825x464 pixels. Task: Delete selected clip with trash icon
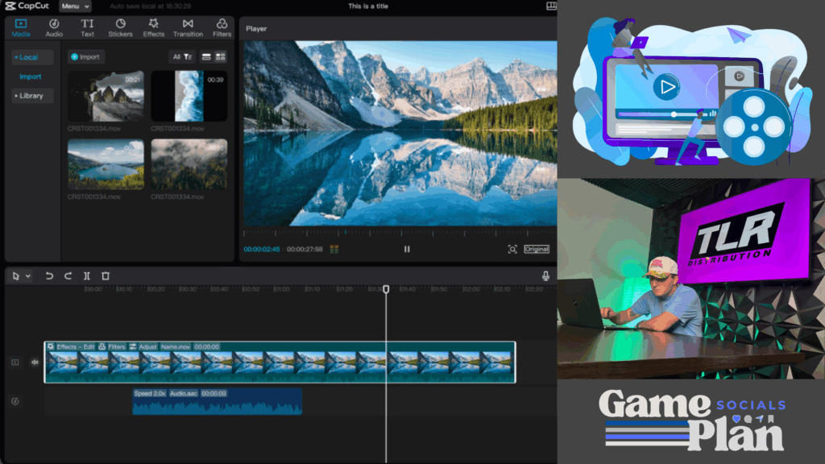106,275
